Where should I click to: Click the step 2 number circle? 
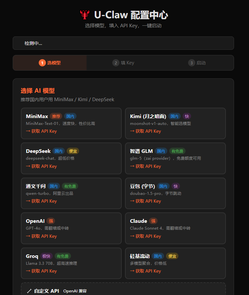pyautogui.click(x=116, y=63)
